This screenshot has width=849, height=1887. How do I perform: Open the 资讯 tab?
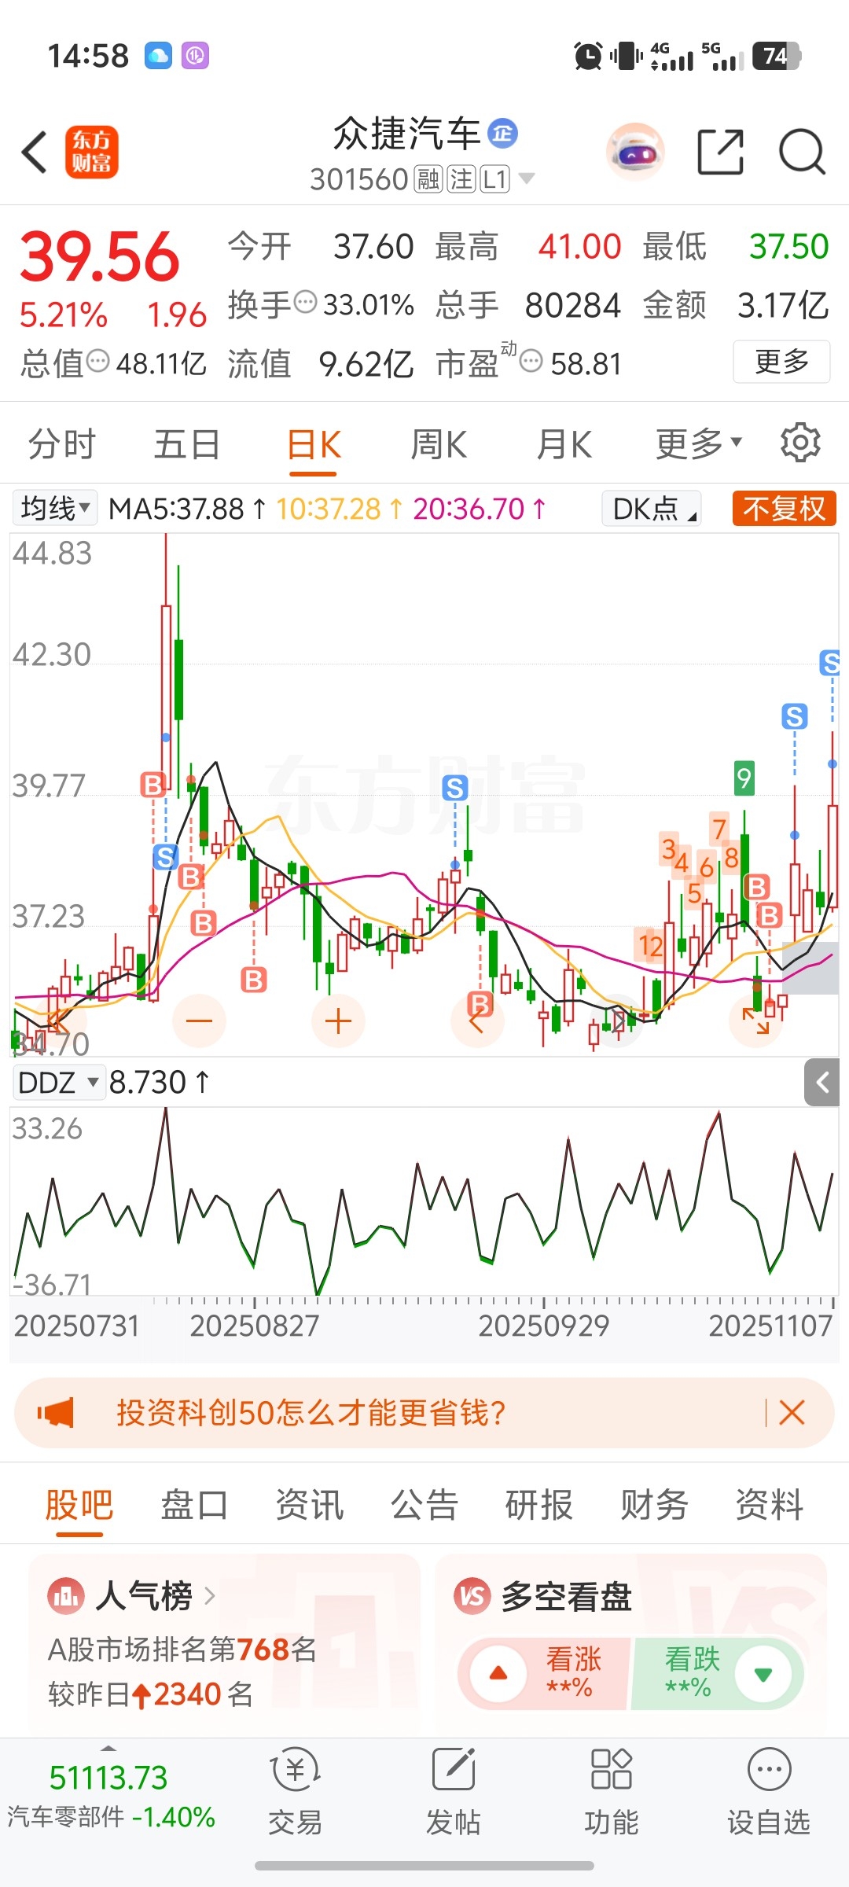pos(309,1505)
